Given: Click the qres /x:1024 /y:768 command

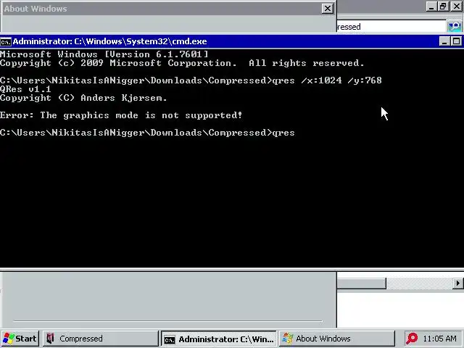Looking at the screenshot, I should [327, 80].
